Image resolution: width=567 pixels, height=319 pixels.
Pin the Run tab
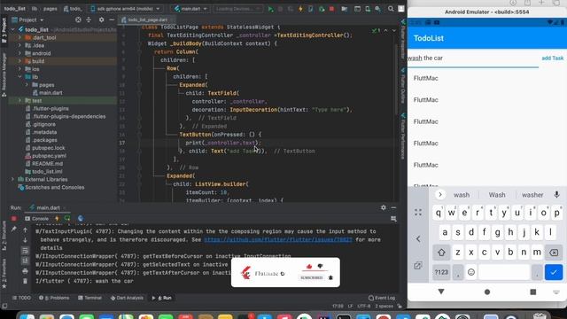tap(14, 229)
